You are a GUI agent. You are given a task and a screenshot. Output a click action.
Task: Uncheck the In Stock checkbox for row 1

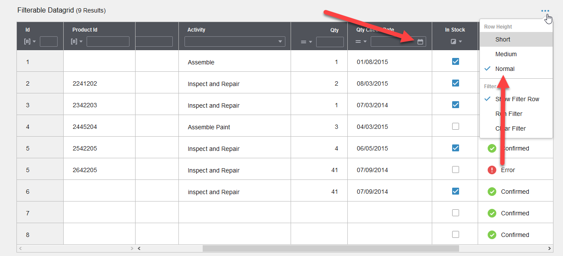[x=455, y=61]
